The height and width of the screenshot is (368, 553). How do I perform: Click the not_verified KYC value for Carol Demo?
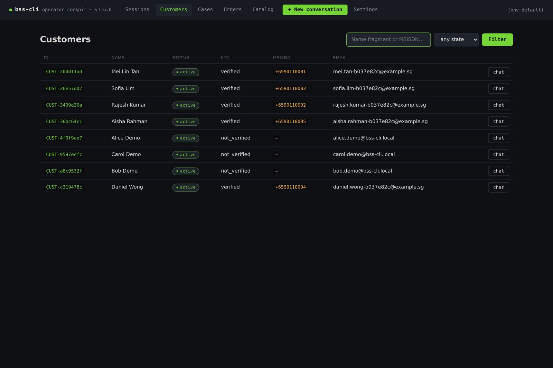coord(235,155)
